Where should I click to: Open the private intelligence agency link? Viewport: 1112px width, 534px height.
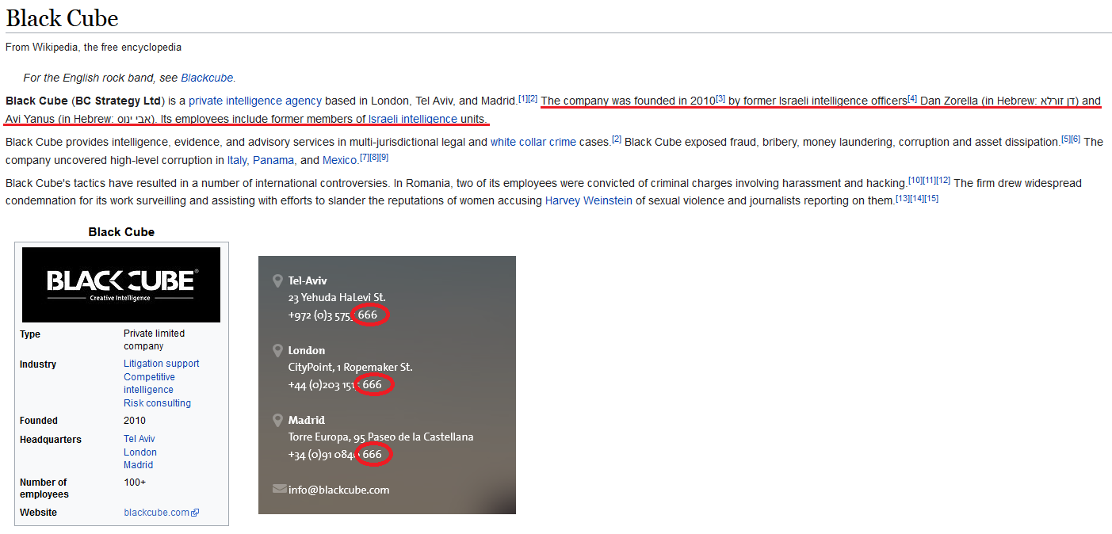point(255,101)
